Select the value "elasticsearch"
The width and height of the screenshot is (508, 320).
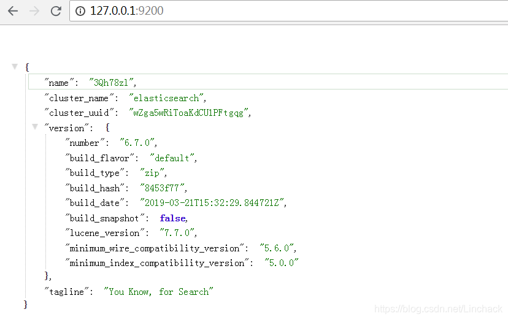166,97
